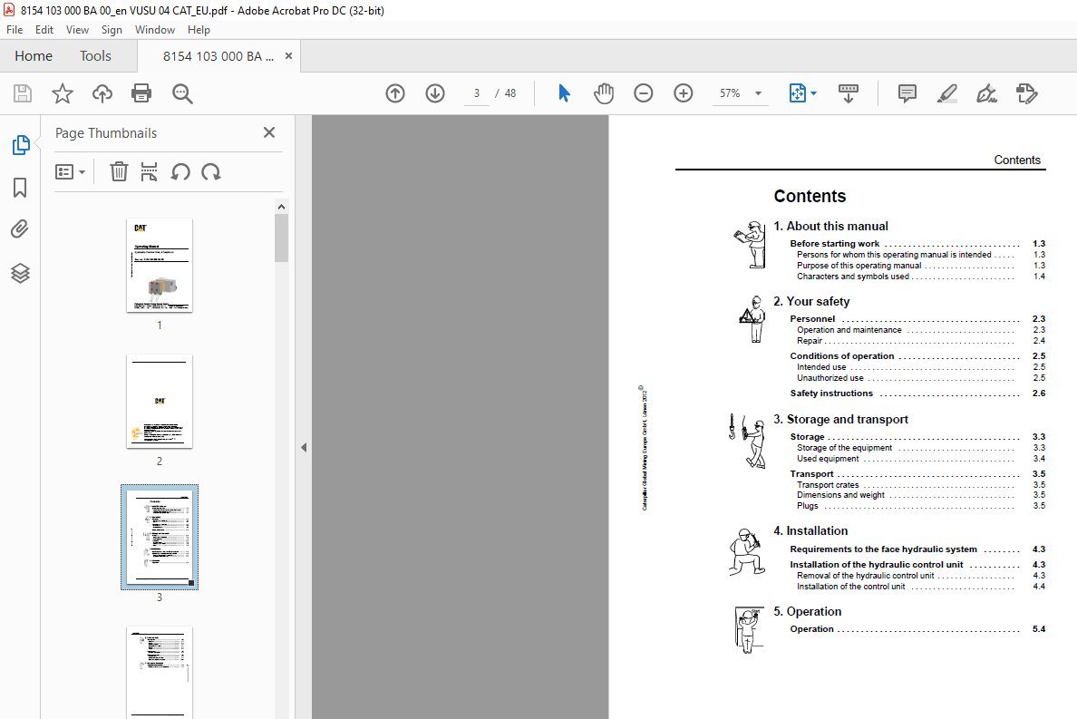Open the File menu
The height and width of the screenshot is (719, 1077).
pyautogui.click(x=15, y=30)
